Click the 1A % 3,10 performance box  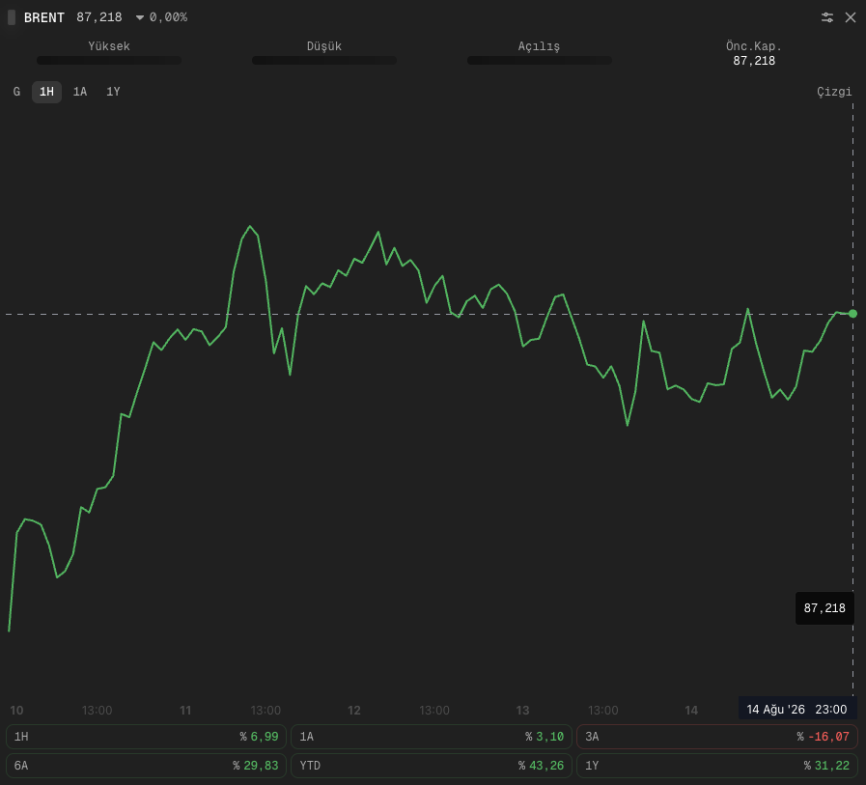tap(432, 737)
